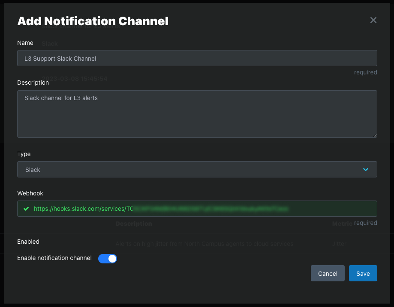394x307 pixels.
Task: Toggle the Enable notification channel switch
Action: [x=108, y=258]
